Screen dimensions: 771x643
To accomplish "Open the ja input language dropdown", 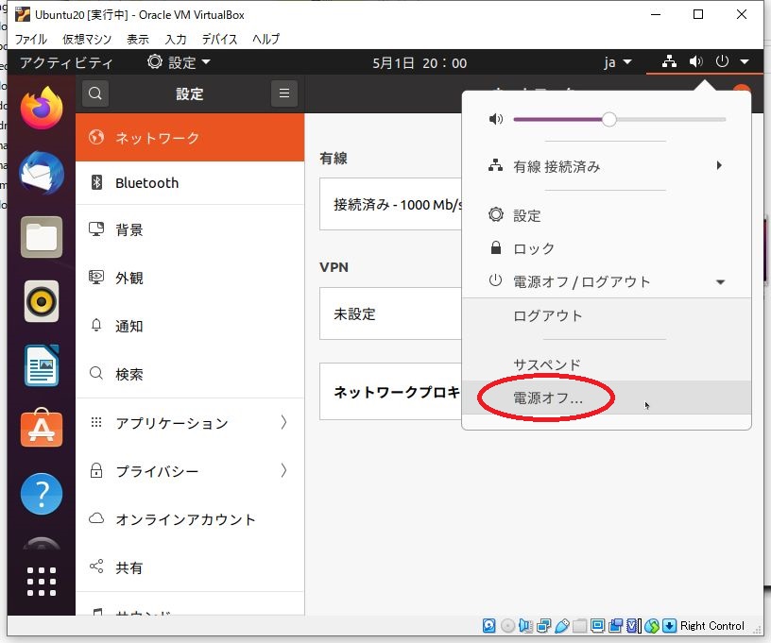I will click(618, 62).
